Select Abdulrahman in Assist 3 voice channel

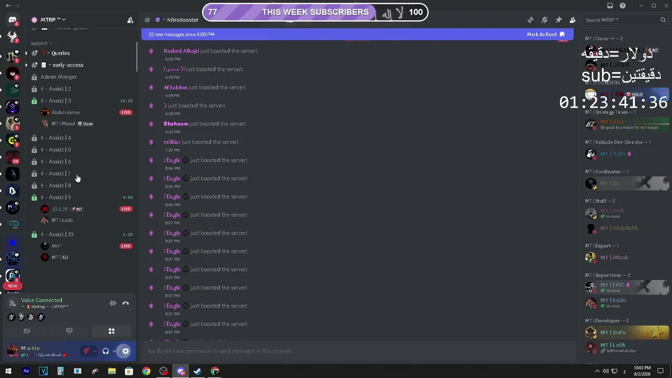[x=86, y=112]
